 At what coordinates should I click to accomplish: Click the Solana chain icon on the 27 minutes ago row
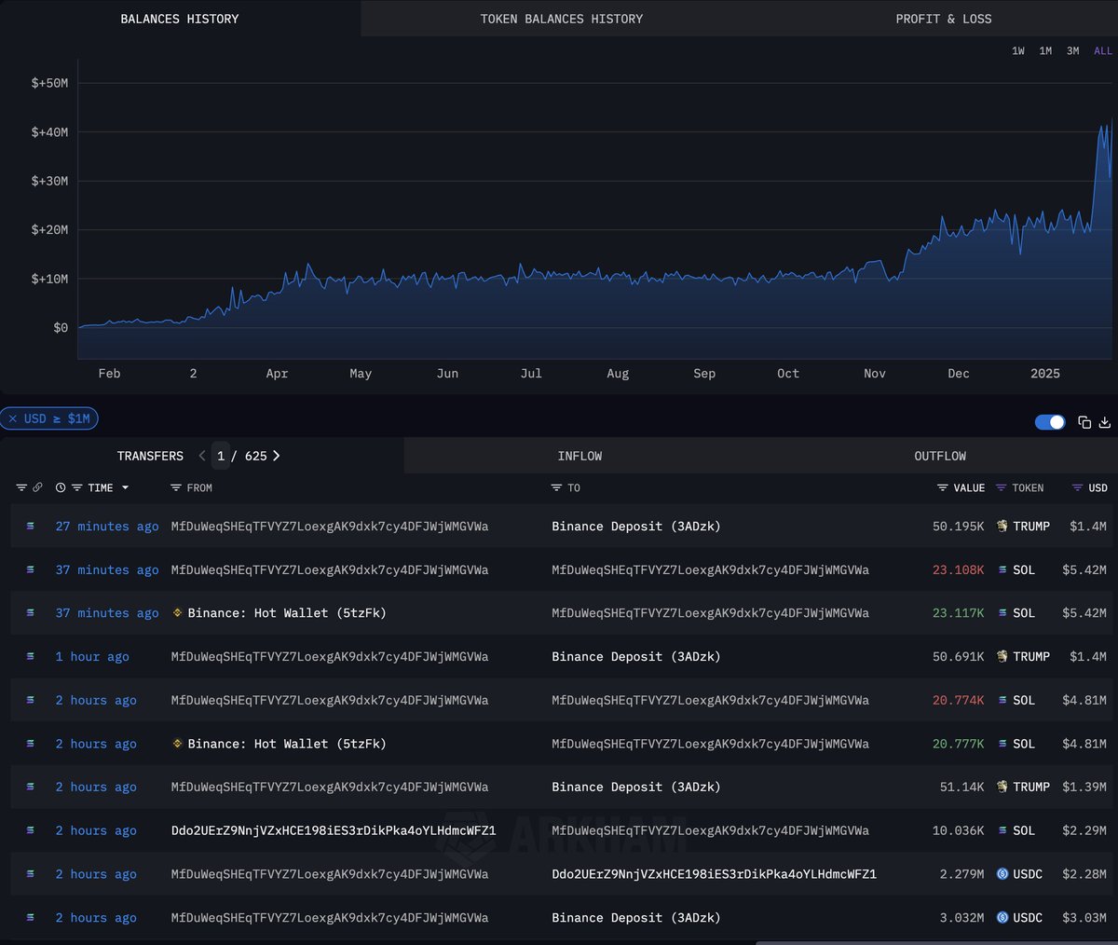[x=30, y=526]
